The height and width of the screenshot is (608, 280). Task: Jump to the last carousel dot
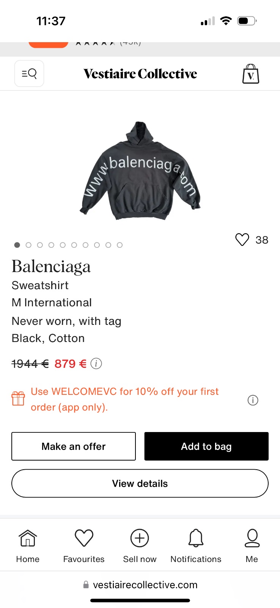pyautogui.click(x=120, y=245)
